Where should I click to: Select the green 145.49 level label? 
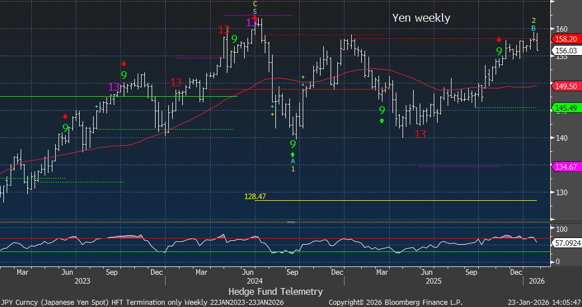point(566,107)
